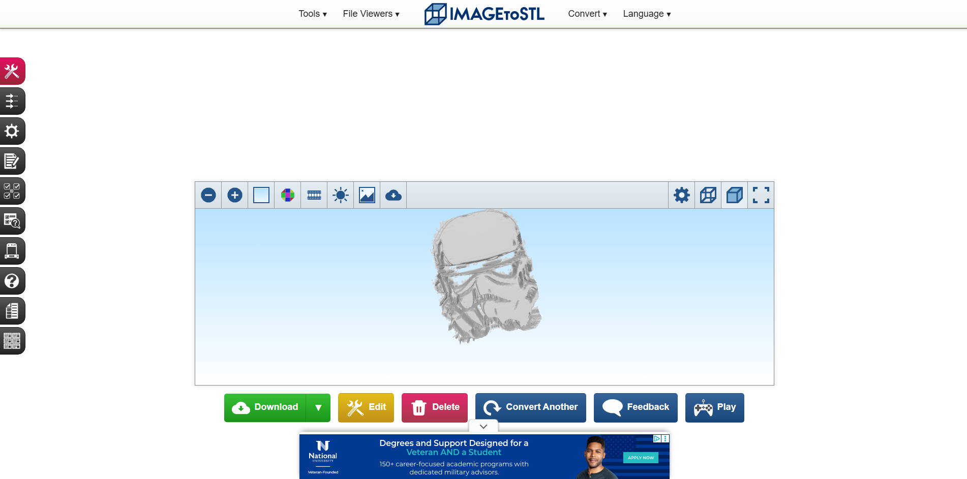Zoom out with the minus viewer button

(208, 195)
